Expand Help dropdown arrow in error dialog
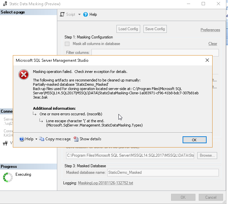 [36, 139]
